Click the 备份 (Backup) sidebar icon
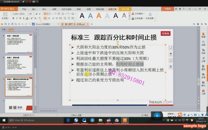The height and width of the screenshot is (130, 208). point(203,83)
